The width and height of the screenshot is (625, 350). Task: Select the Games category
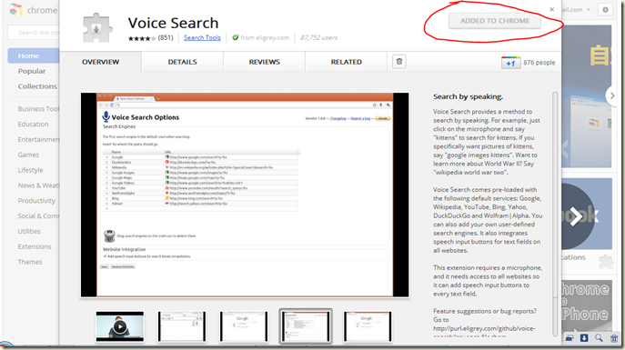pyautogui.click(x=28, y=155)
